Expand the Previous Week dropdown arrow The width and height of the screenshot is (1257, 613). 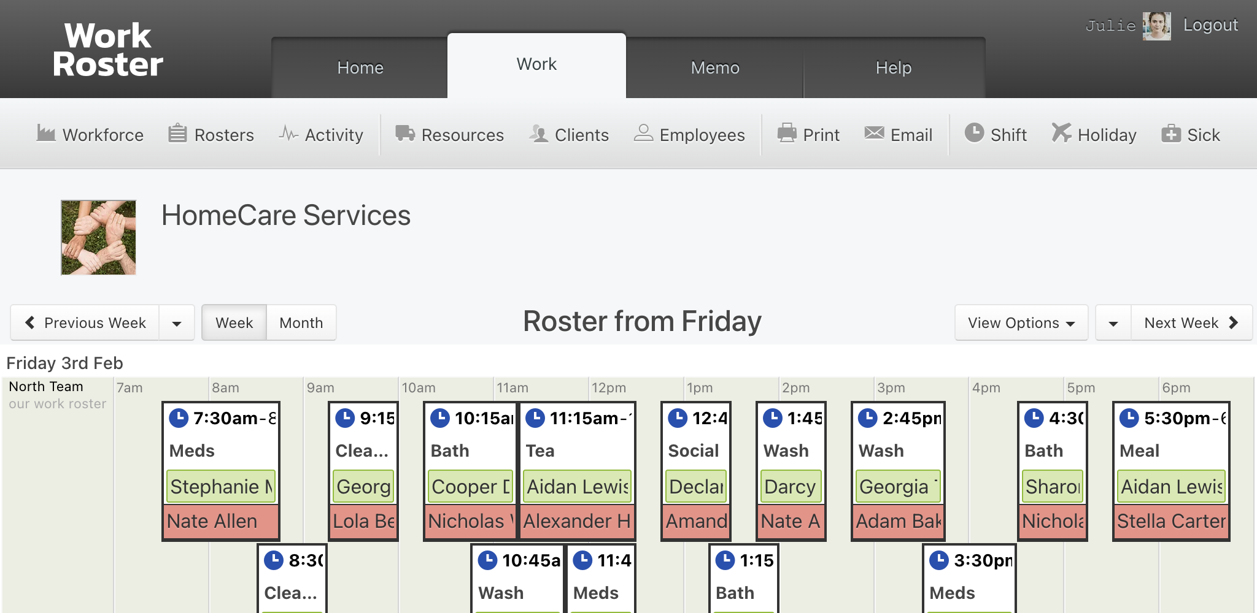pyautogui.click(x=177, y=323)
